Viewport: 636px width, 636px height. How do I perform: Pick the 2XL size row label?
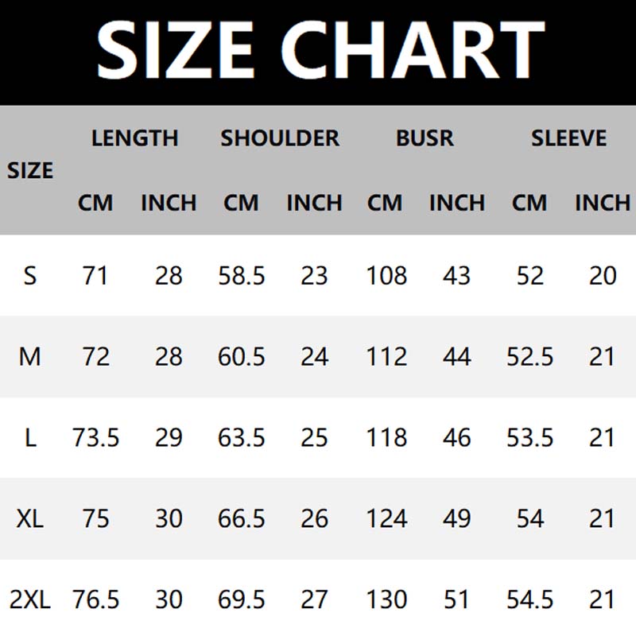tap(30, 599)
